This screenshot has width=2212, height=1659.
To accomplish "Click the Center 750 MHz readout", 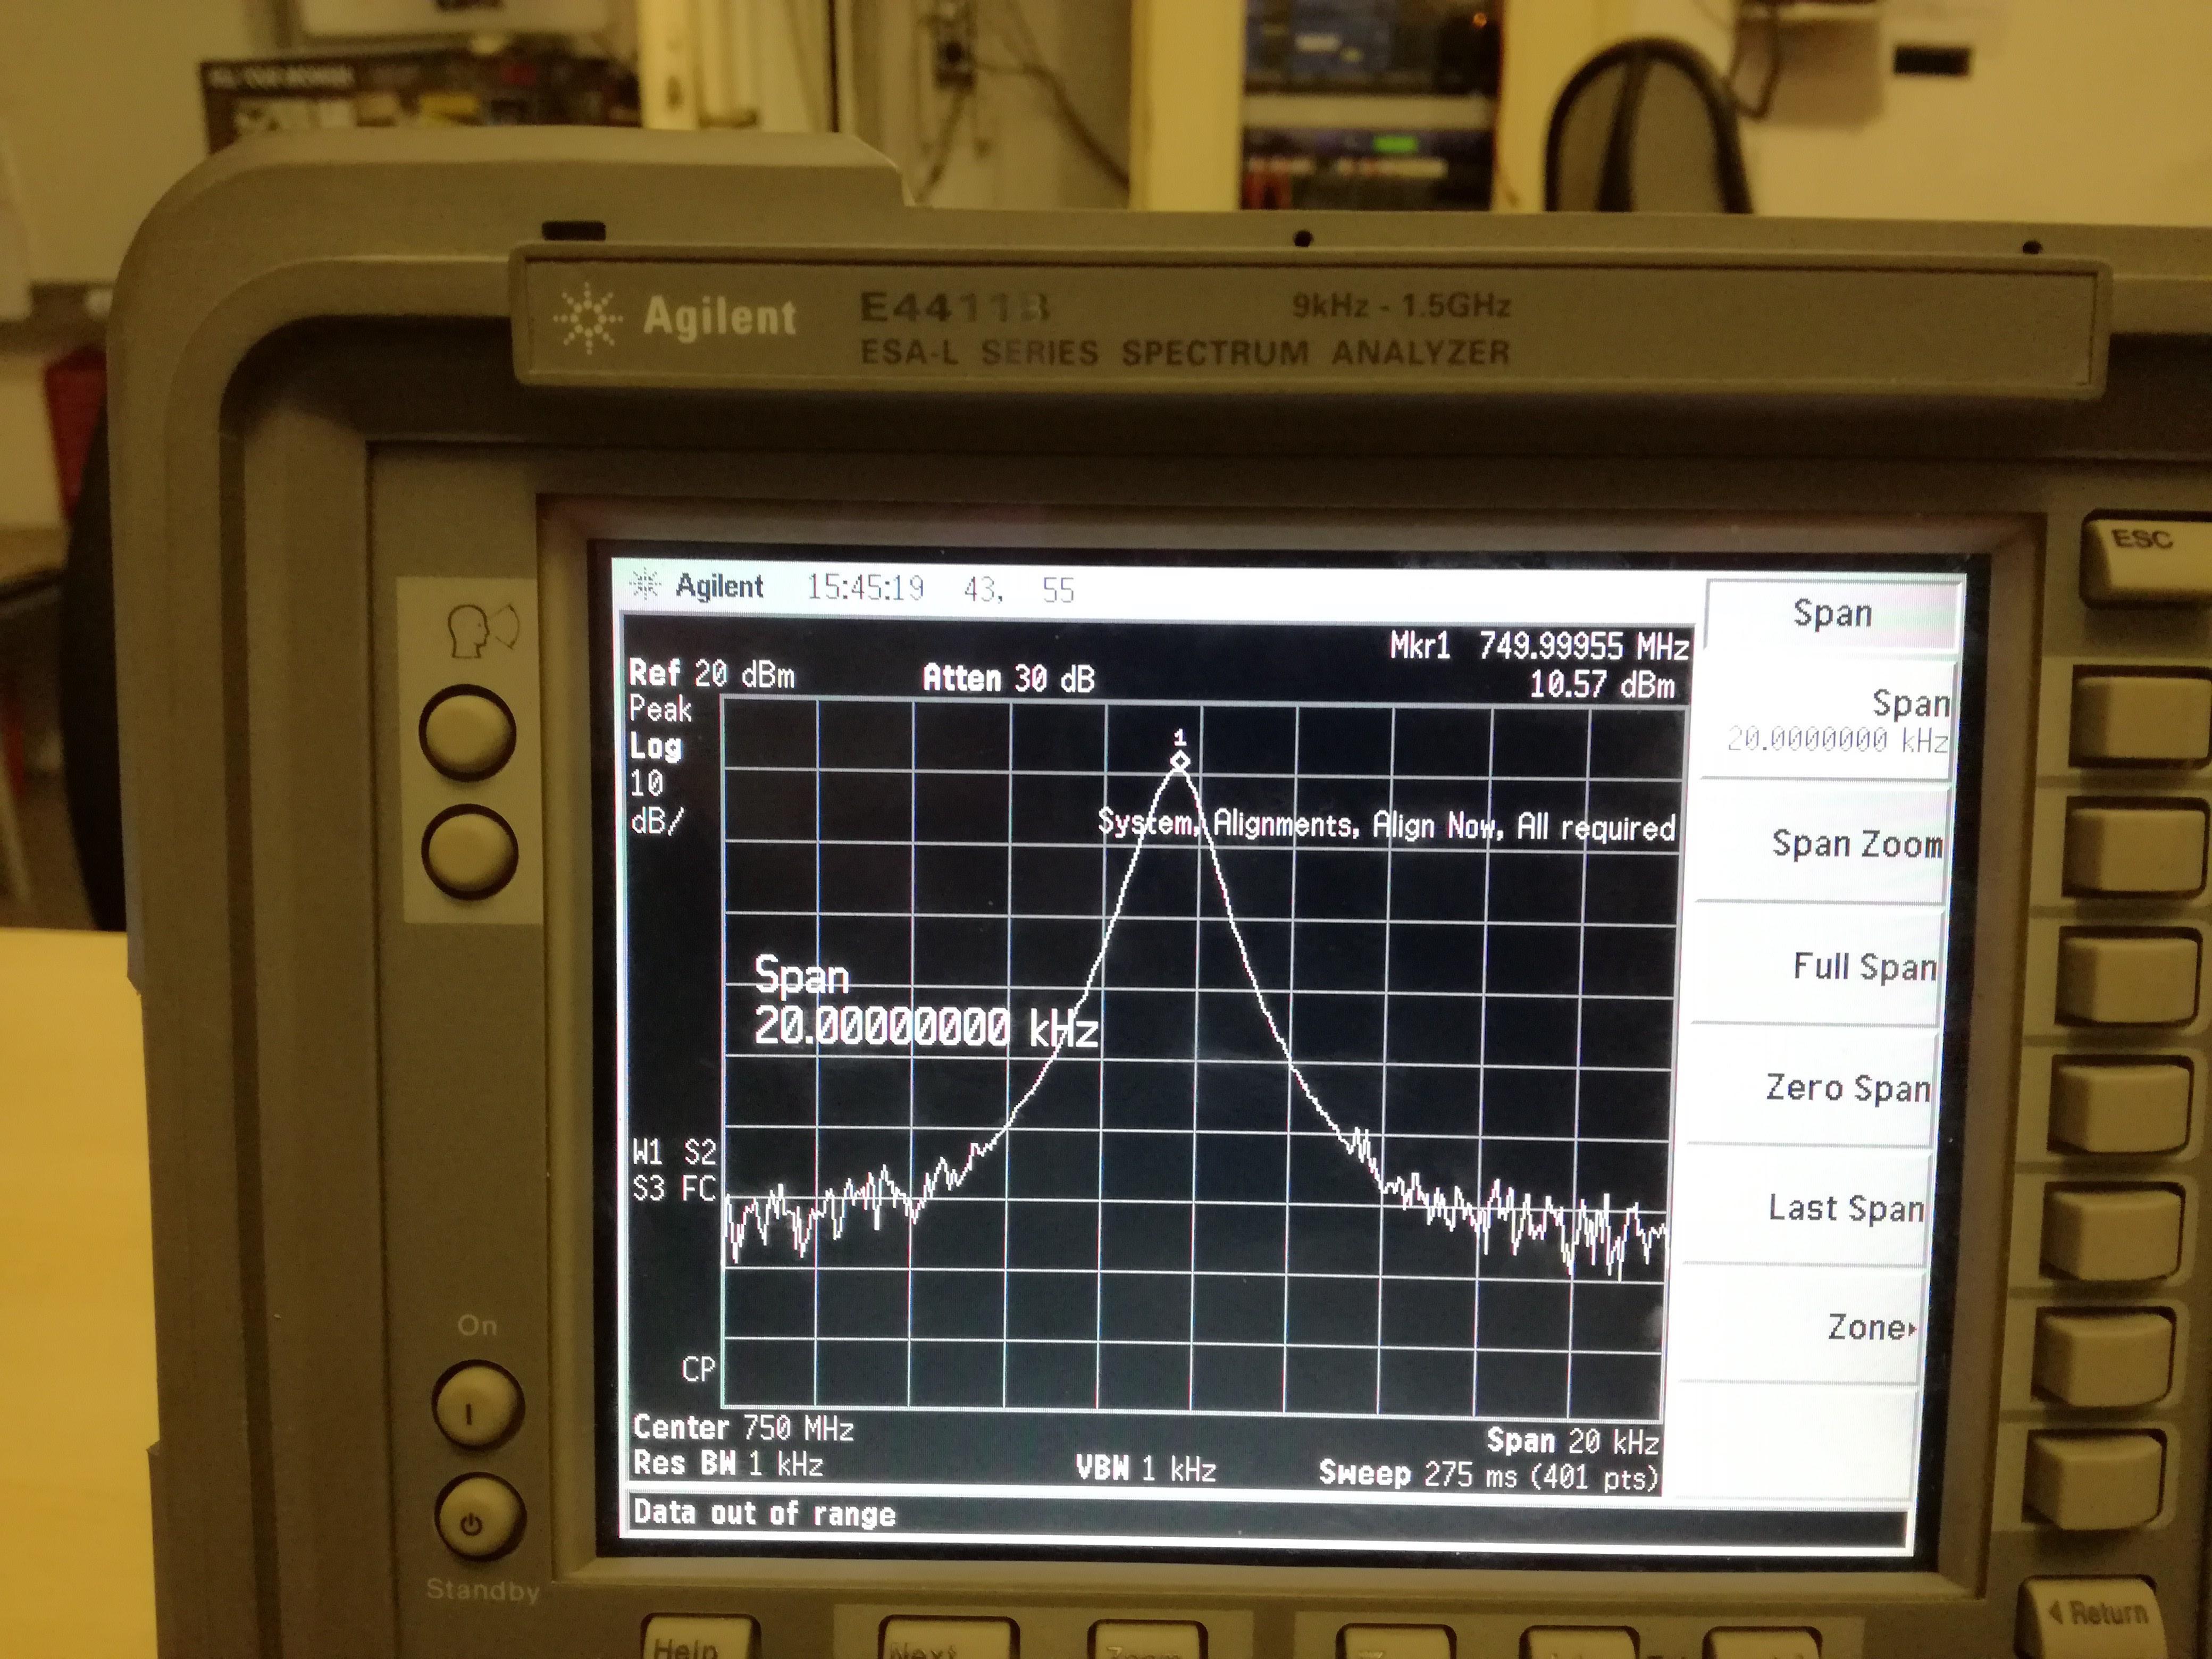I will pyautogui.click(x=743, y=1427).
